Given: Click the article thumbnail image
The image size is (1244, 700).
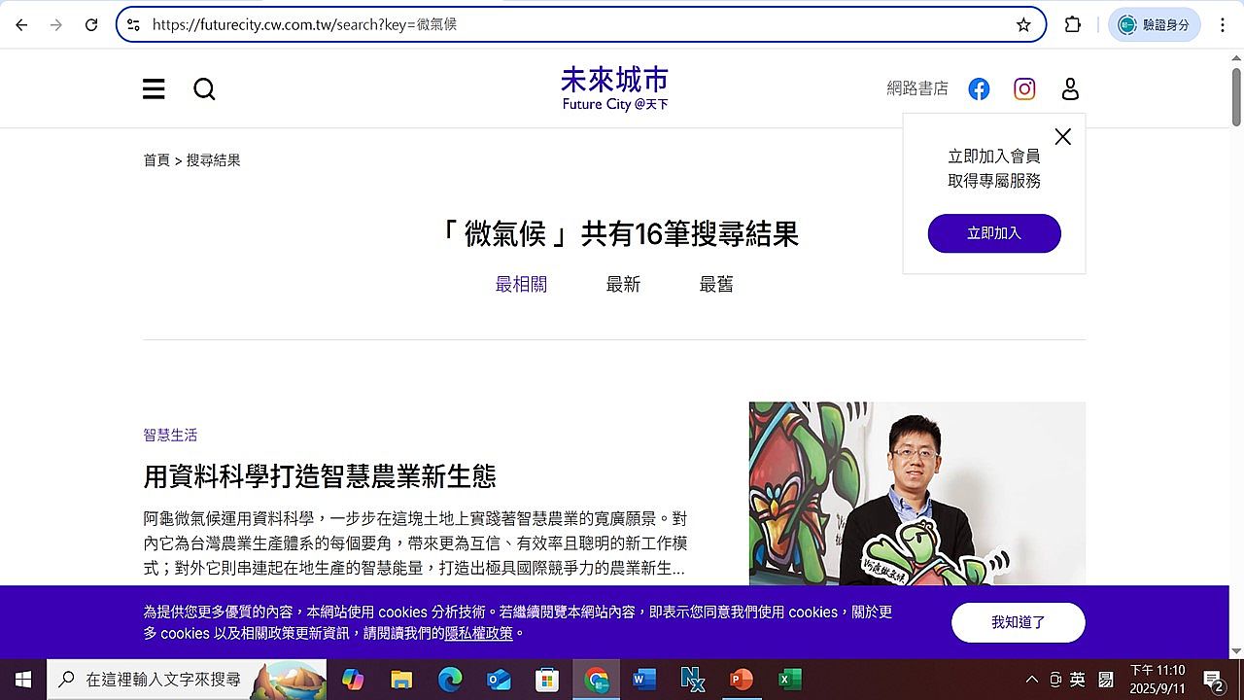Looking at the screenshot, I should pos(916,493).
